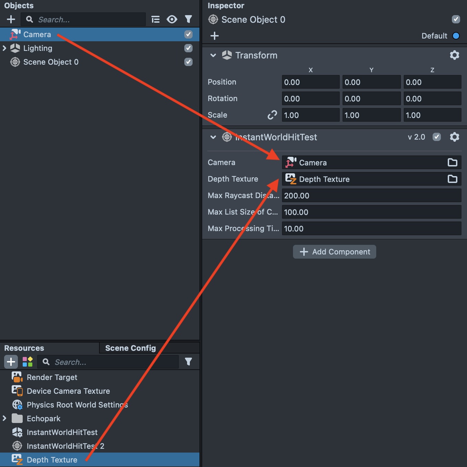Collapse the Transform section

coord(213,55)
